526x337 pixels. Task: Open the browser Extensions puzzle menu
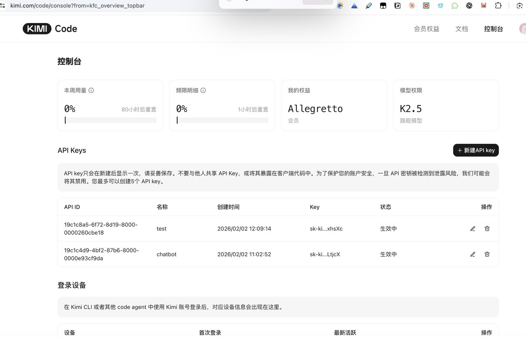498,6
